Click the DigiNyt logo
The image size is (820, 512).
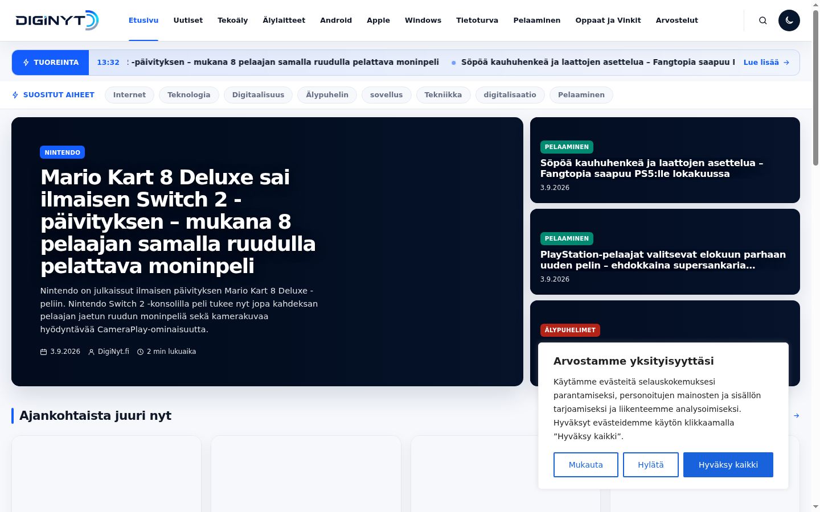57,20
